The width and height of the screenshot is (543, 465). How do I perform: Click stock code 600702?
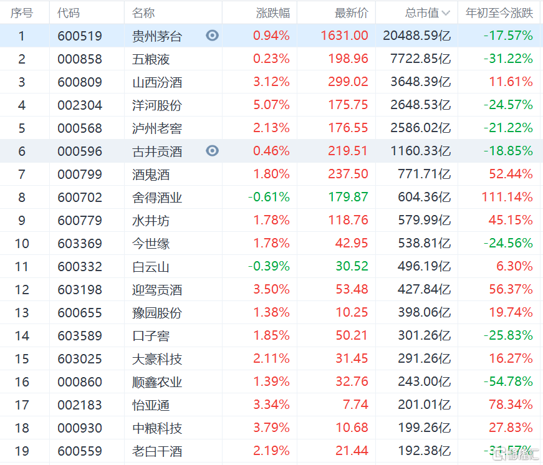(80, 198)
